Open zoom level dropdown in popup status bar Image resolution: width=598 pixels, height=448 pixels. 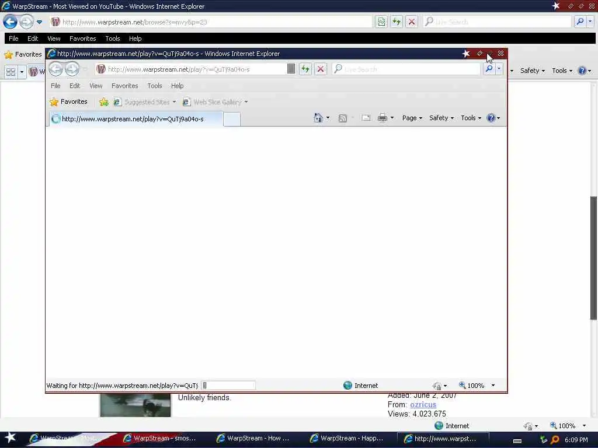(493, 386)
